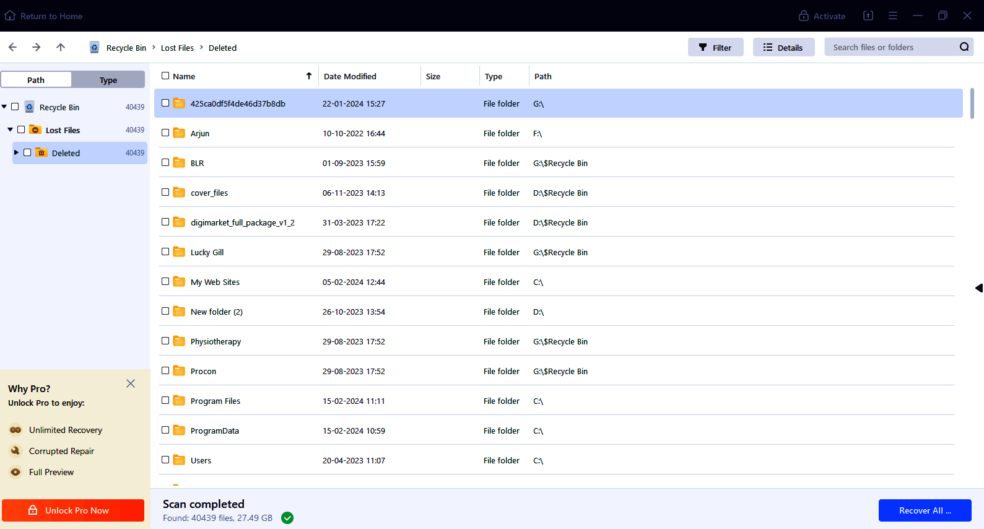Click the Return to Home icon
The width and height of the screenshot is (984, 529).
(10, 16)
